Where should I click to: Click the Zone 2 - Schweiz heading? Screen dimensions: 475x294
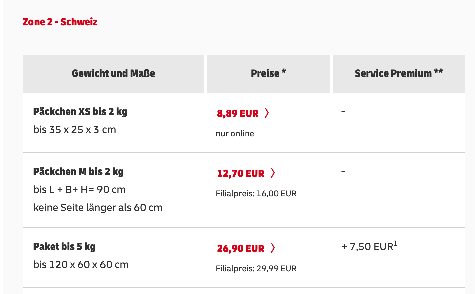click(x=60, y=22)
